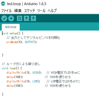Click the closing brace of loop function
99x105 pixels.
click(3, 94)
